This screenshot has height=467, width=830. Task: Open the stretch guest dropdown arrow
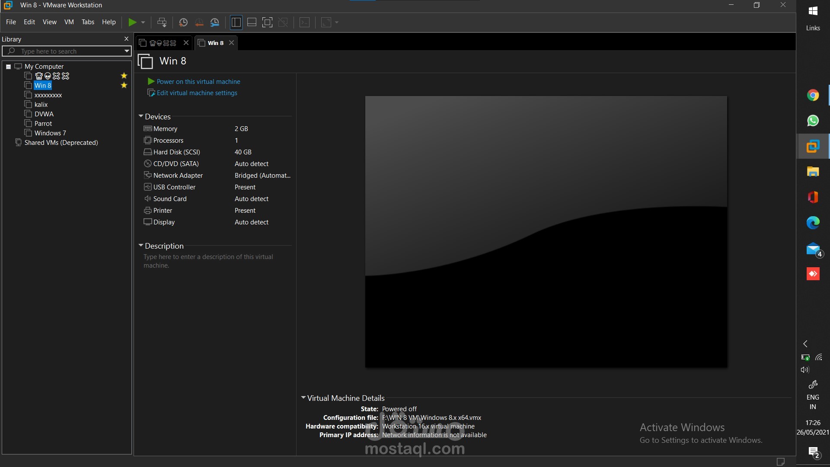pos(337,22)
